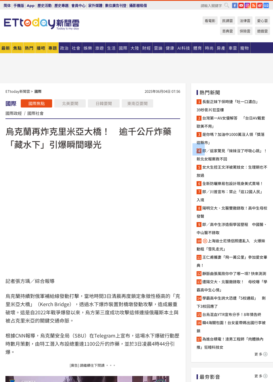
Task: Open the 社會 navigation item
Action: [76, 48]
